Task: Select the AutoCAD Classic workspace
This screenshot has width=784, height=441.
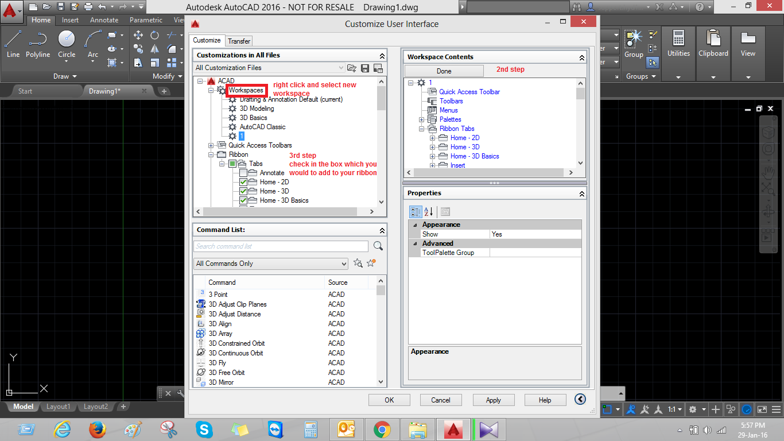Action: tap(262, 127)
